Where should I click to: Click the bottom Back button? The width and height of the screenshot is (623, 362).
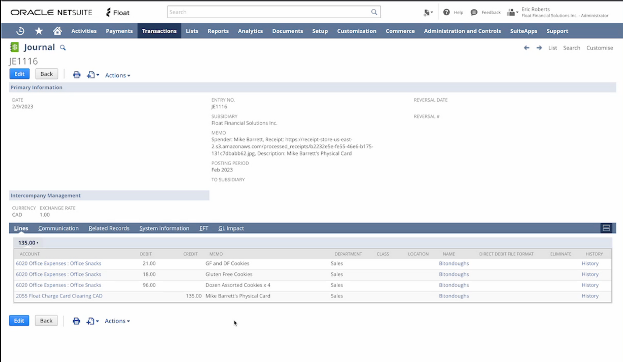click(46, 321)
